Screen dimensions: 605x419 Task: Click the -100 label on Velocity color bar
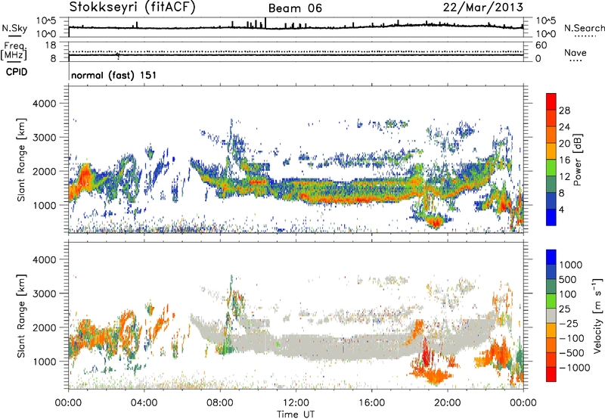572,338
